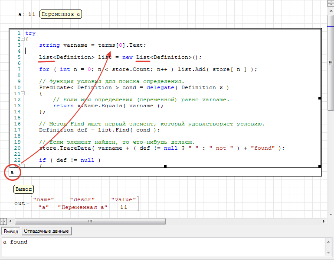Collapse the delegate block at line 11

point(23,93)
